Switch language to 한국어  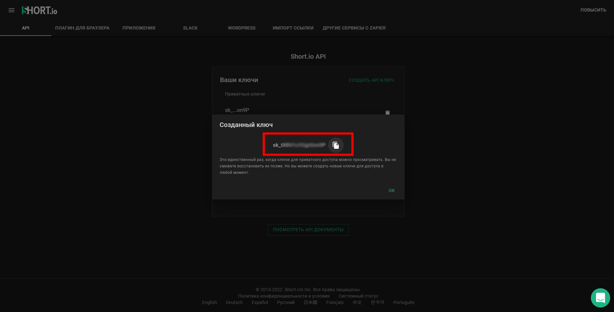pyautogui.click(x=377, y=302)
